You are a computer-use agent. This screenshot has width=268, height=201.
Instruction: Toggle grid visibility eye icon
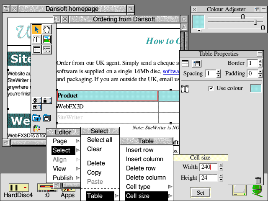[x=36, y=100]
